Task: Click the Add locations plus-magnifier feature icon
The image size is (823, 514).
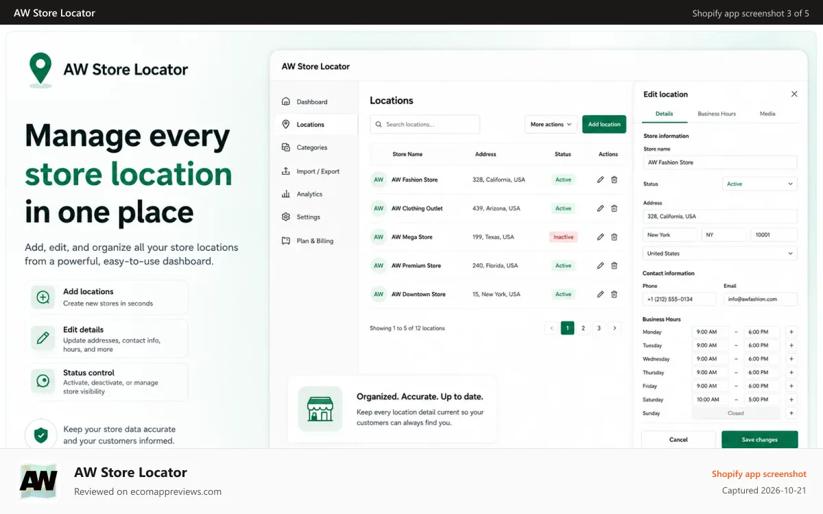Action: [43, 297]
